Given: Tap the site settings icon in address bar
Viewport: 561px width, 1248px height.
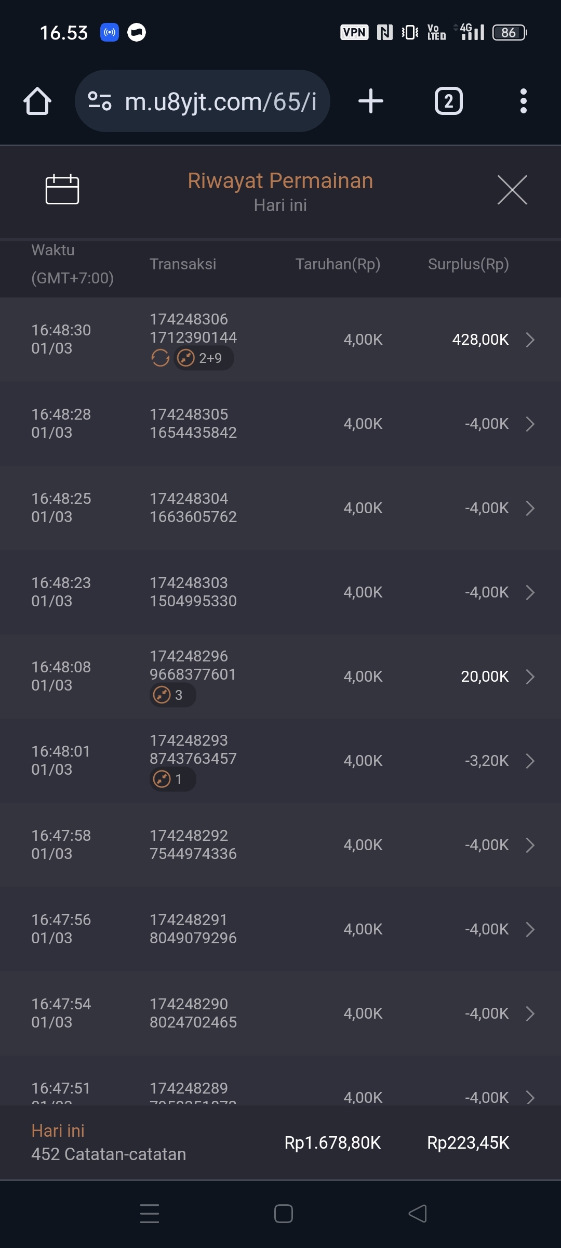Looking at the screenshot, I should point(100,101).
